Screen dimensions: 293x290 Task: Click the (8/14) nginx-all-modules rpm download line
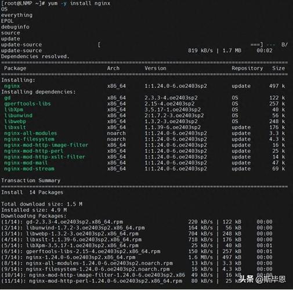(136, 263)
